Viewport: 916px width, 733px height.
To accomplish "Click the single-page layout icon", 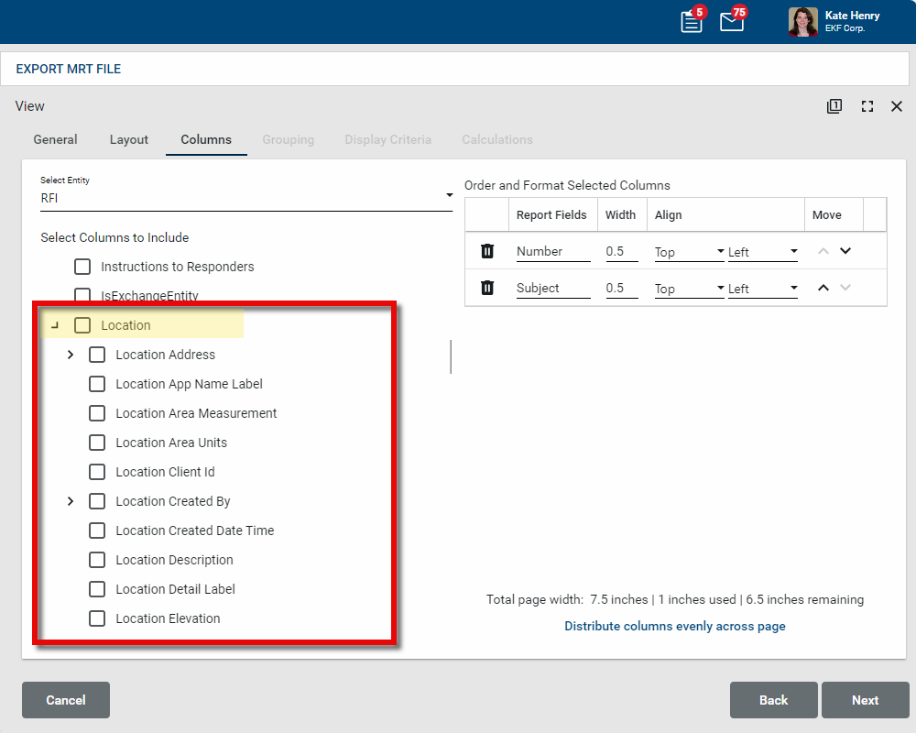I will (834, 106).
